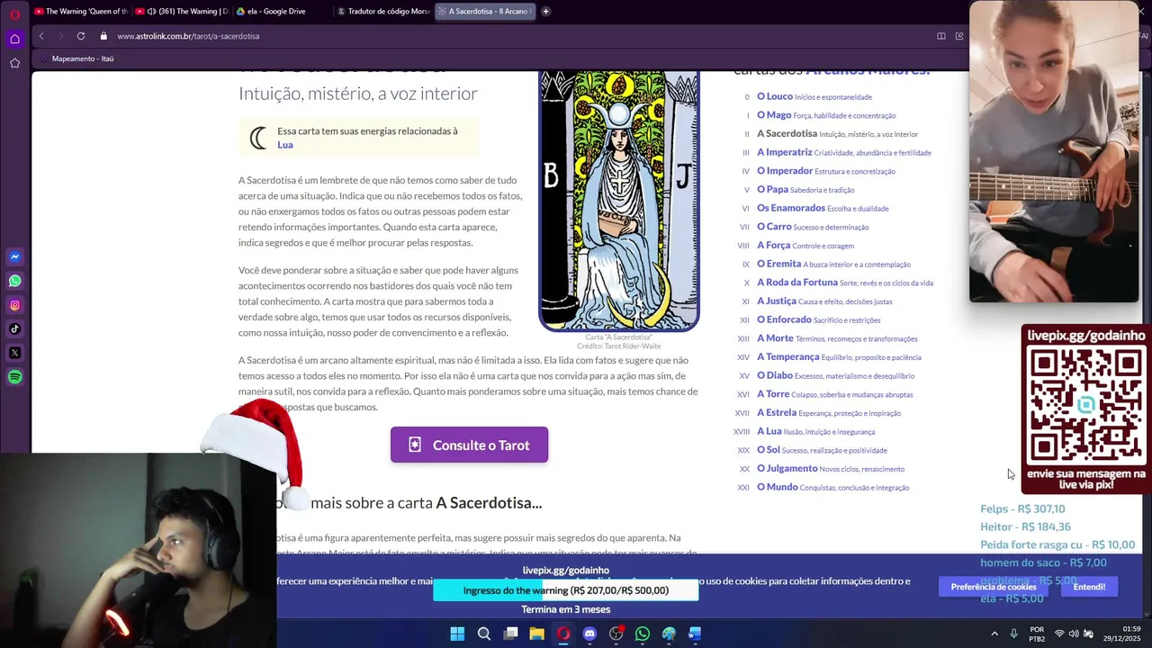
Task: Open the A Imperatriz card link
Action: click(784, 152)
